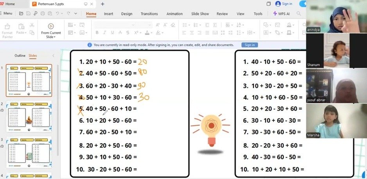This screenshot has height=179, width=367.
Task: Click the Print icon in quick access toolbar
Action: [x=42, y=13]
